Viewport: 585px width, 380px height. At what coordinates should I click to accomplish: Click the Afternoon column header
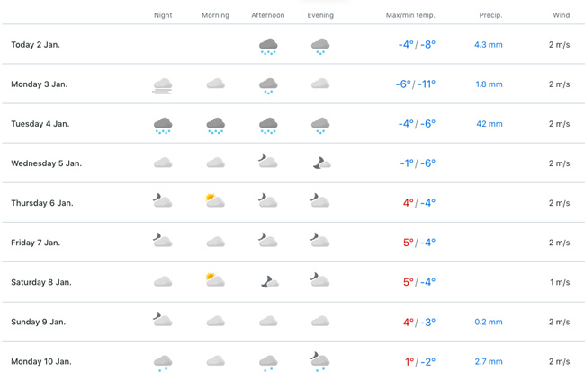coord(268,15)
